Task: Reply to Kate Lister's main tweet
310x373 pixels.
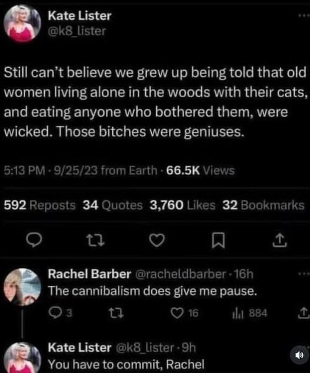Action: [34, 240]
